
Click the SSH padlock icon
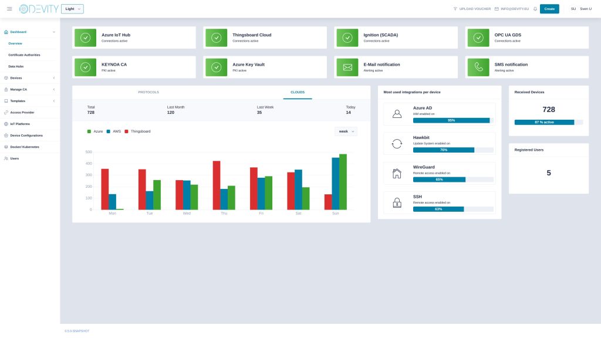397,203
